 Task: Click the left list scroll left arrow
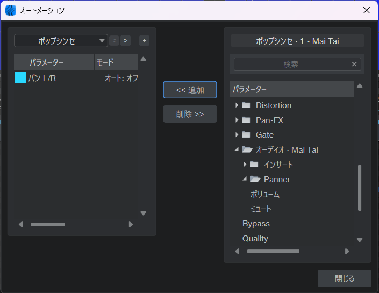pyautogui.click(x=21, y=224)
